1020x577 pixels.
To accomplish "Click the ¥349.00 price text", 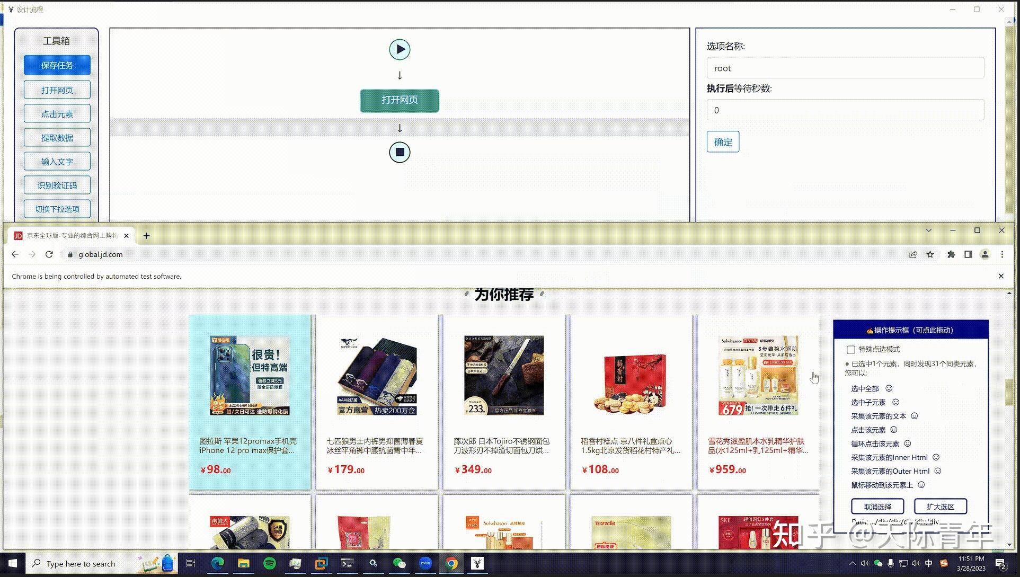I will (473, 469).
